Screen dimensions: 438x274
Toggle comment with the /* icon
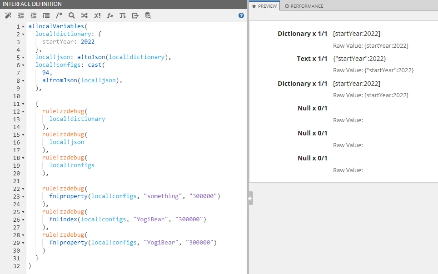[x=59, y=15]
